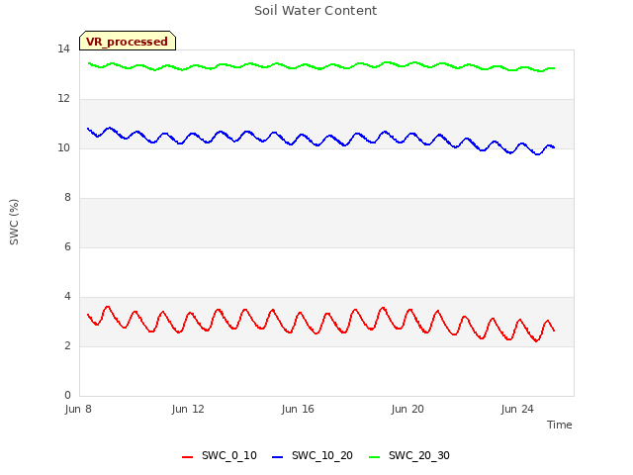Click the Soil Water Content title
Screen dimensions: 633x475
[x=316, y=10]
